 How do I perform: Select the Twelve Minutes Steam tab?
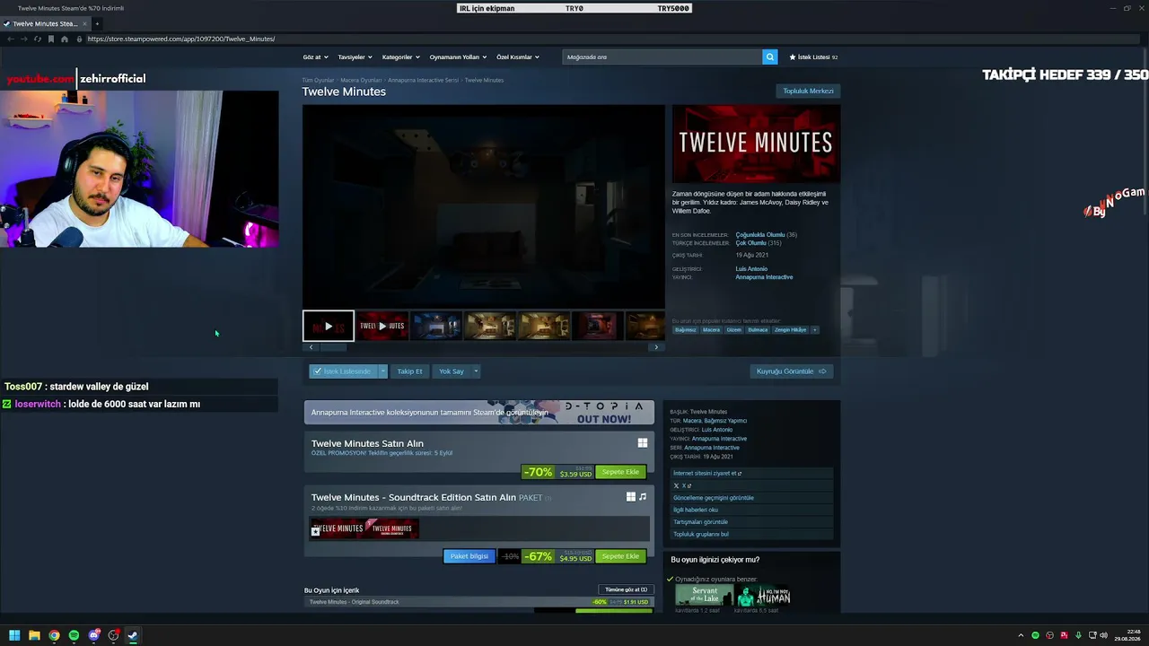point(45,23)
